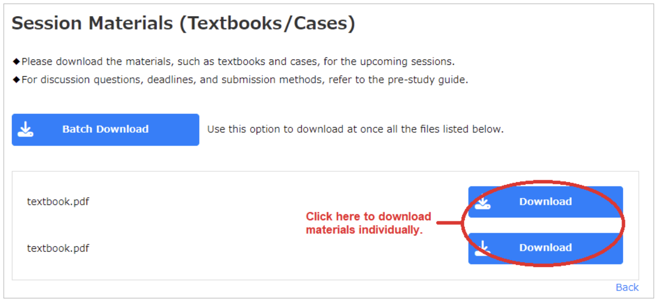Image resolution: width=657 pixels, height=303 pixels.
Task: Click the diamond bullet before "Please download"
Action: pos(16,62)
